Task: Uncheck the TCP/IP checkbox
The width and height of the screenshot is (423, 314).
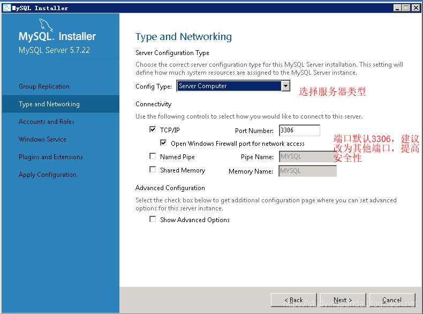Action: [153, 130]
